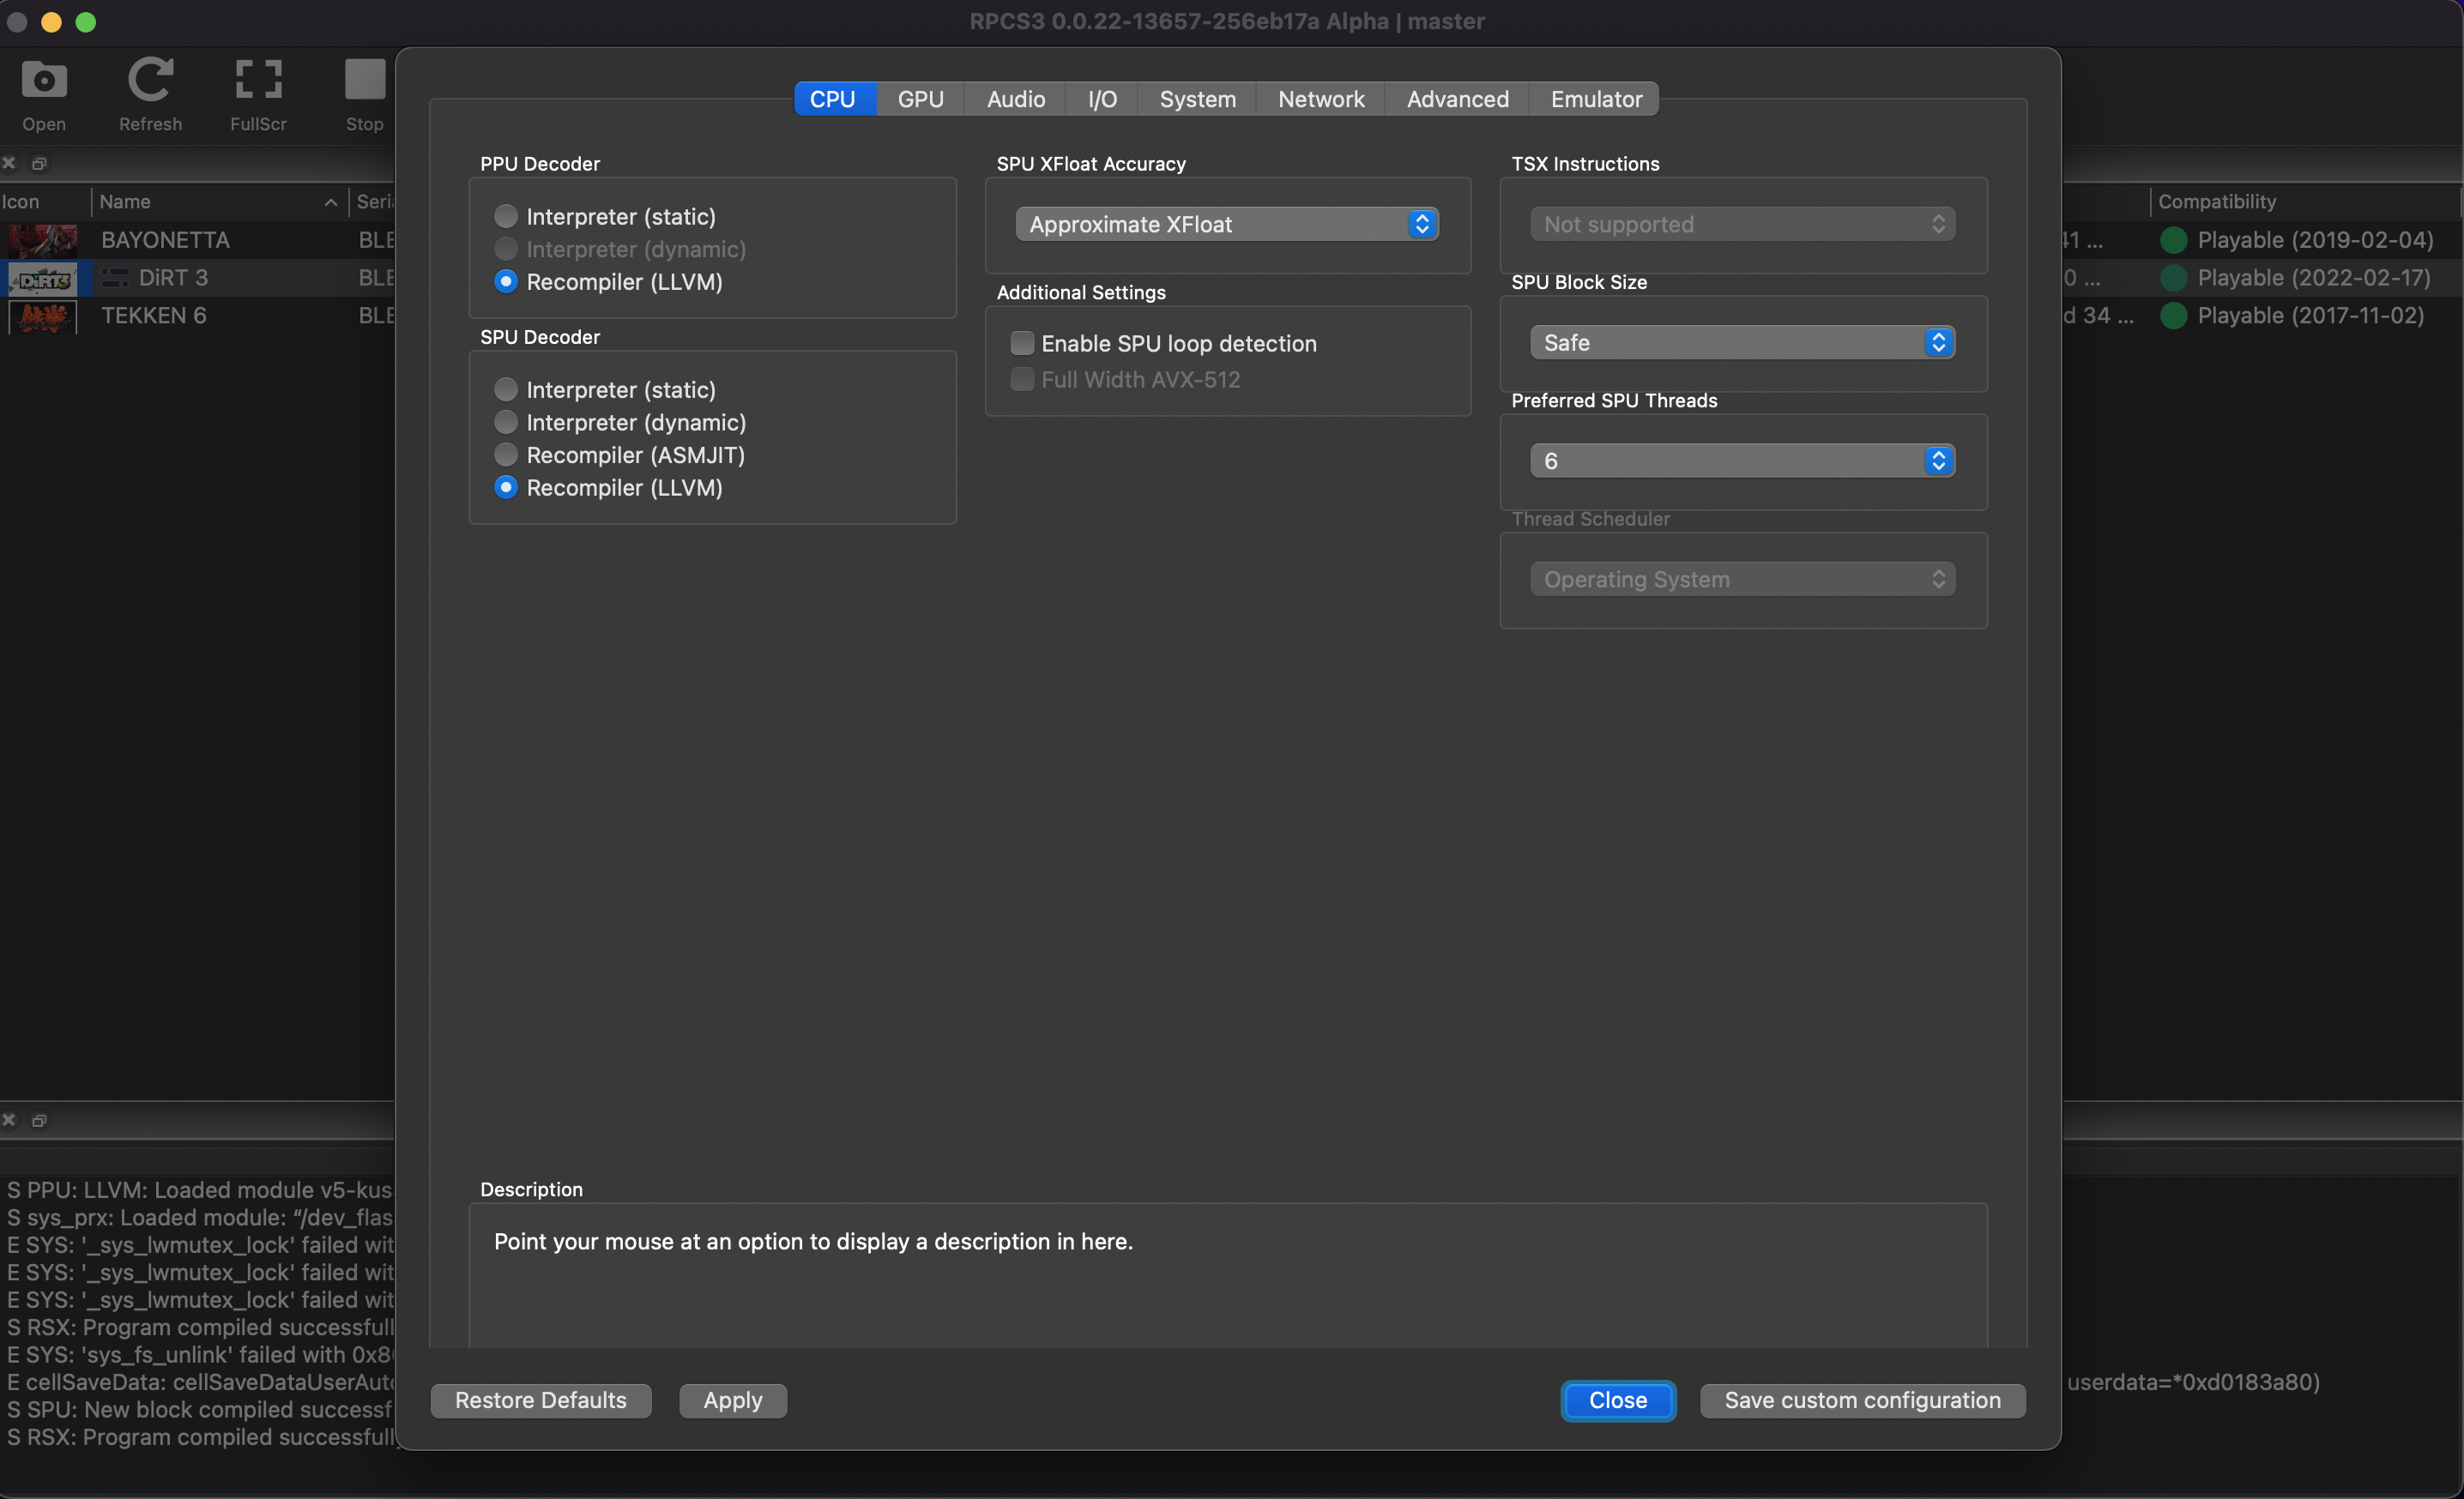Click Save custom configuration button
This screenshot has width=2464, height=1499.
click(x=1862, y=1400)
